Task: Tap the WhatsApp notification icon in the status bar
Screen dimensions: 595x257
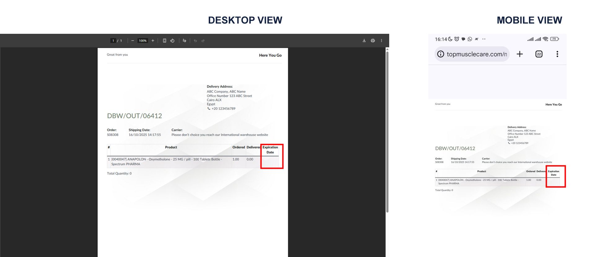Action: point(470,39)
